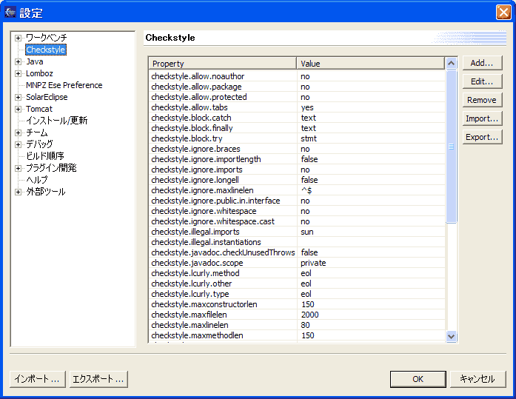
Task: Click the Add... button
Action: tap(482, 63)
